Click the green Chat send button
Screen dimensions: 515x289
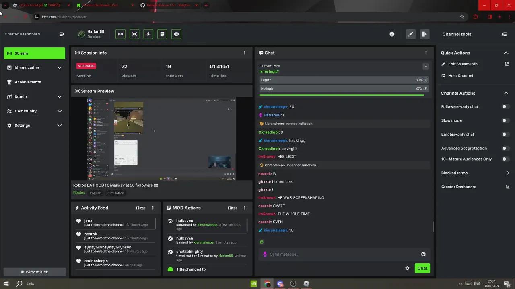coord(422,268)
